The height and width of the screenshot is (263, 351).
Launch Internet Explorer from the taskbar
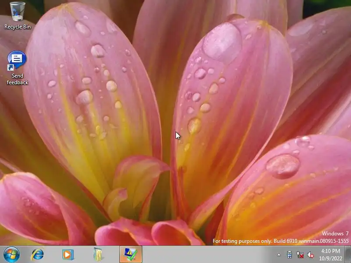tap(38, 255)
